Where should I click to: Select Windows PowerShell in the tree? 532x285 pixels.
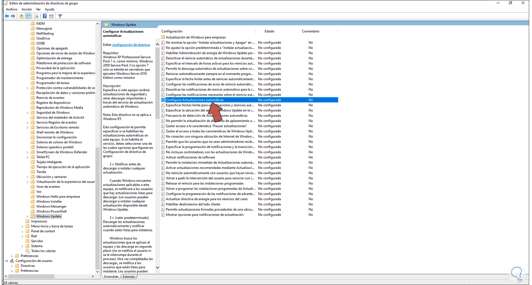[51, 212]
